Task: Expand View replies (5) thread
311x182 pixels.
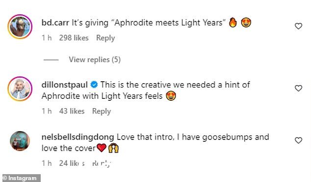Action: [x=95, y=60]
